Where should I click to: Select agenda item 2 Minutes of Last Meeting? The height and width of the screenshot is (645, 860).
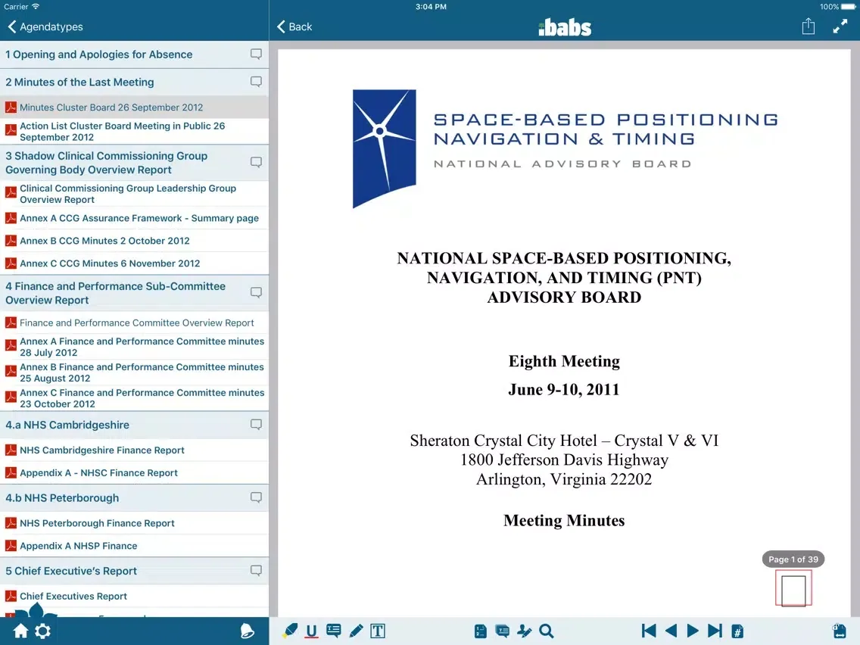(135, 82)
